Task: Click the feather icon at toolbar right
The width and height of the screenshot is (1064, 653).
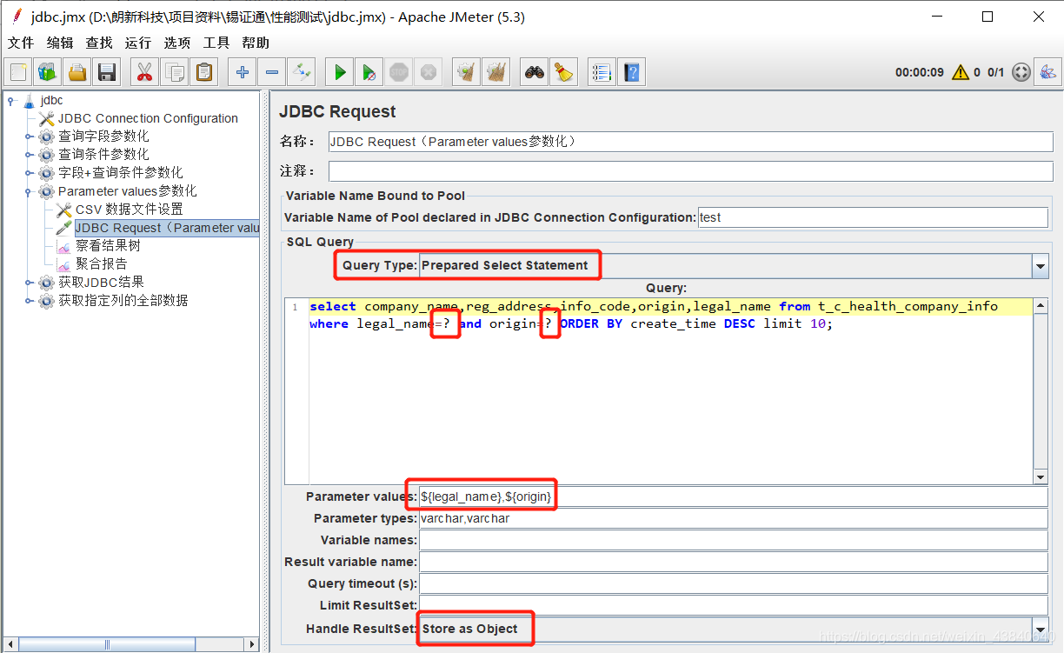Action: pos(1047,72)
